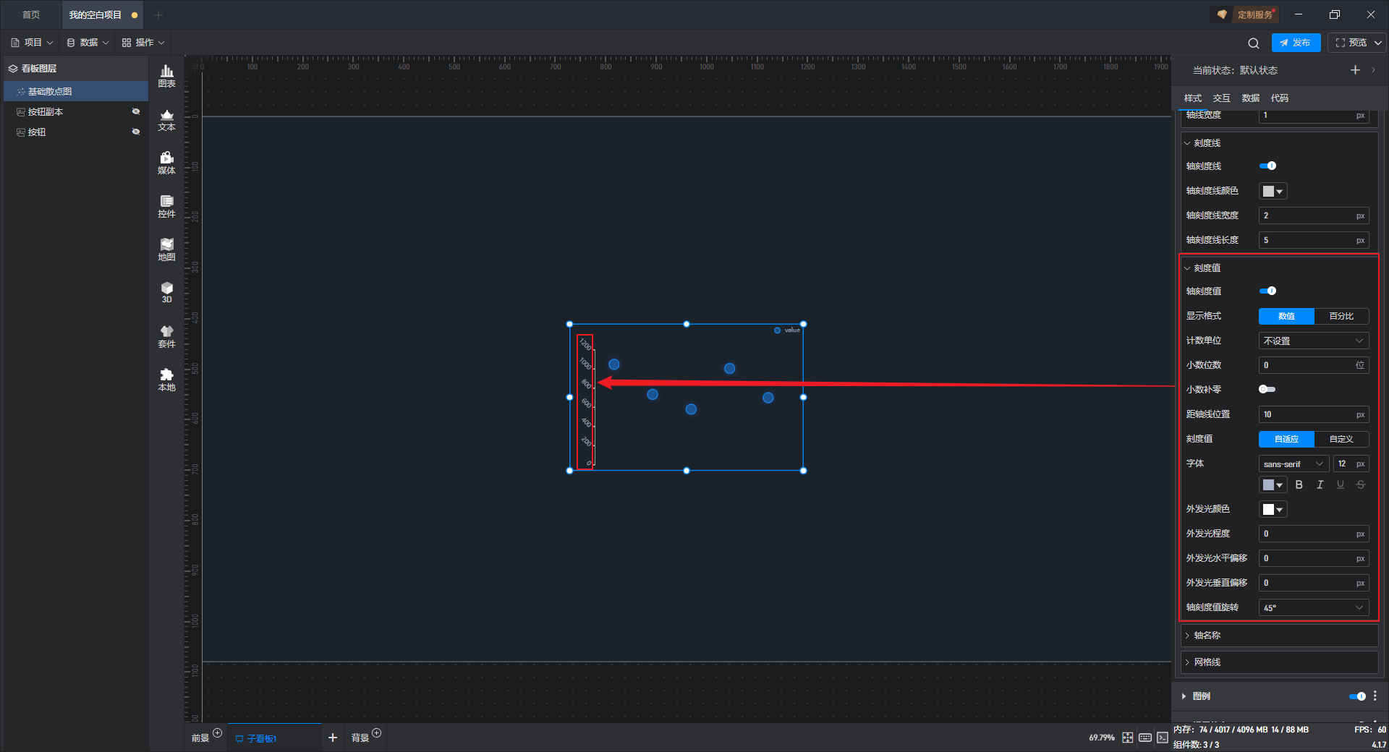Open the 套件 kit components panel
The image size is (1389, 752).
tap(166, 336)
